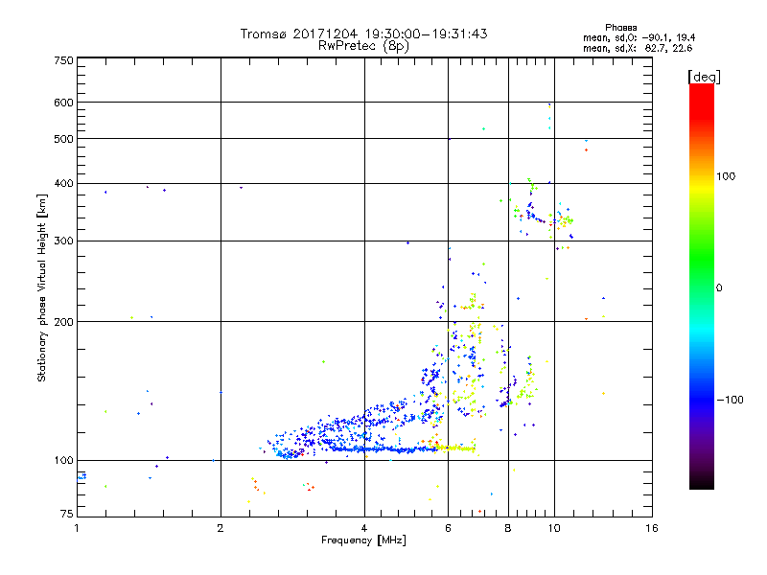The image size is (767, 575).
Task: Click the "100" km height axis label
Action: point(63,460)
